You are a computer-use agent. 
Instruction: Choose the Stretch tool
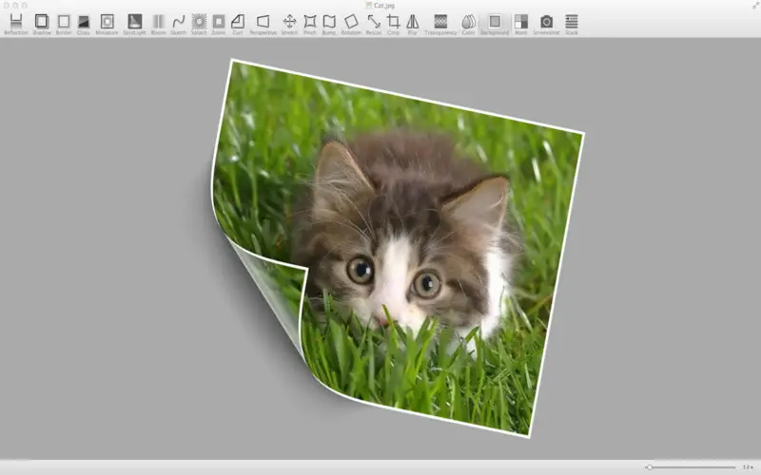pos(289,25)
